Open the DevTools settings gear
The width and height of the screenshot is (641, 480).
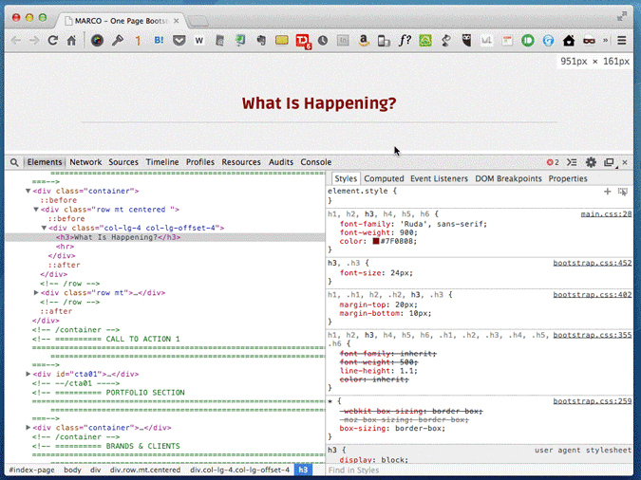point(591,162)
